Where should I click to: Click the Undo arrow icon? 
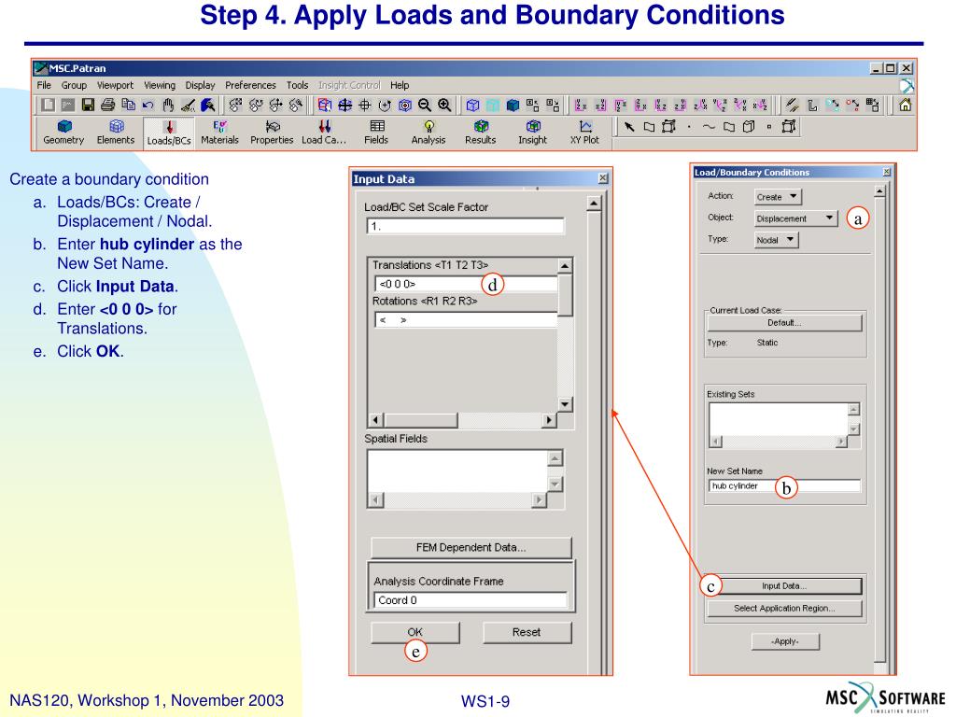pos(148,105)
